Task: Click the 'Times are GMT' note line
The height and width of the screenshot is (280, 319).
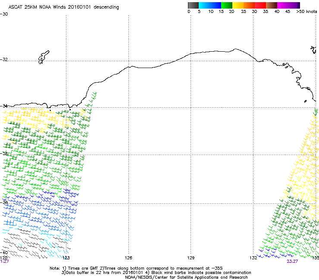Action: tap(136, 268)
